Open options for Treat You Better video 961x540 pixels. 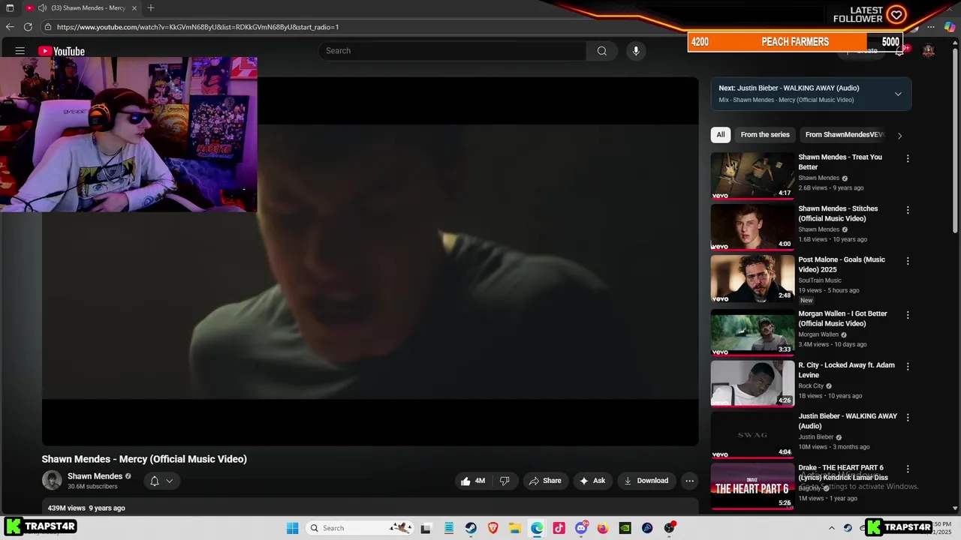908,158
